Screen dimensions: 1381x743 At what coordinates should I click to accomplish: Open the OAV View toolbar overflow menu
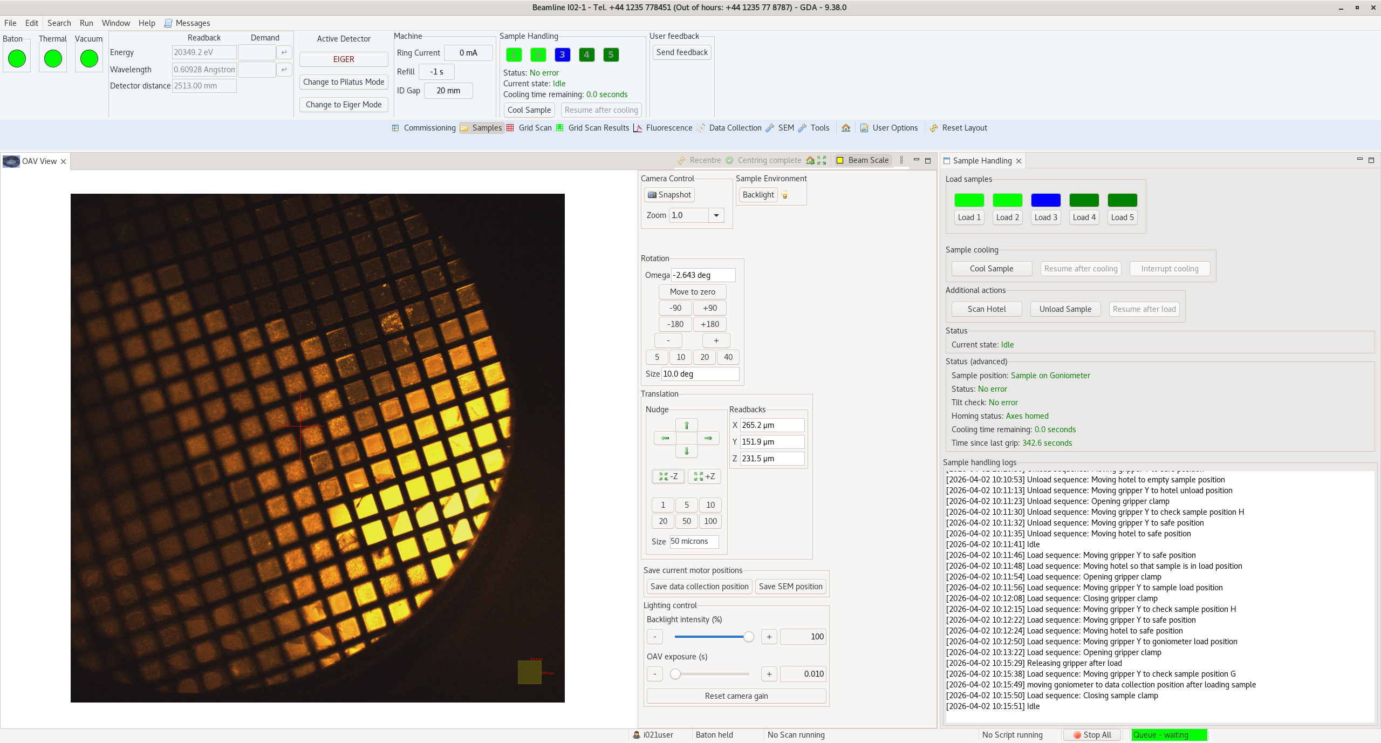[901, 160]
